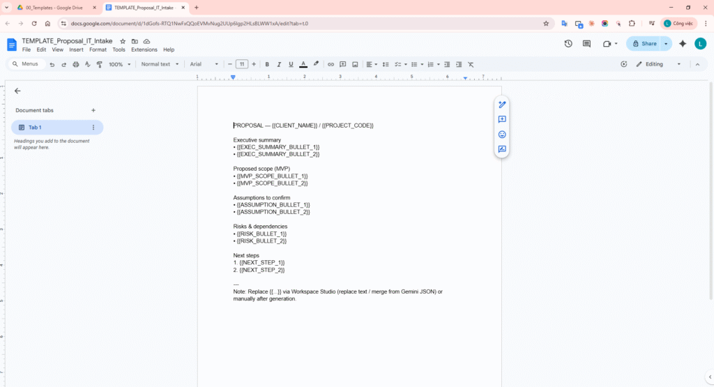This screenshot has width=714, height=387.
Task: Click the Print icon in toolbar
Action: click(75, 64)
